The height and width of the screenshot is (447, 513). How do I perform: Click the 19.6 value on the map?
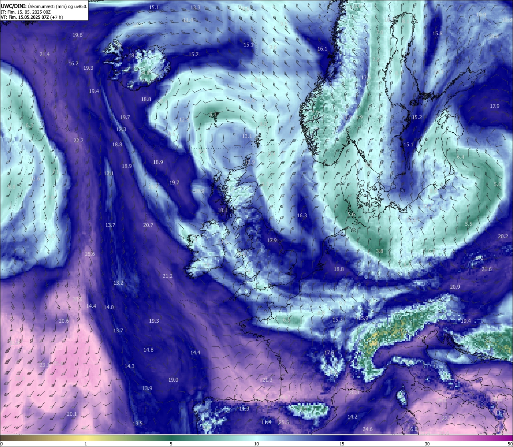77,35
